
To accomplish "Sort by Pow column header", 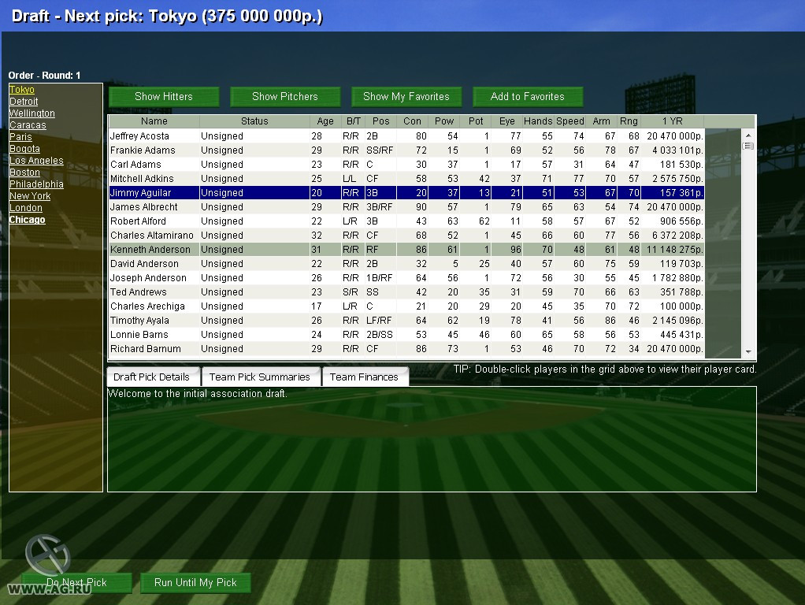I will 444,121.
